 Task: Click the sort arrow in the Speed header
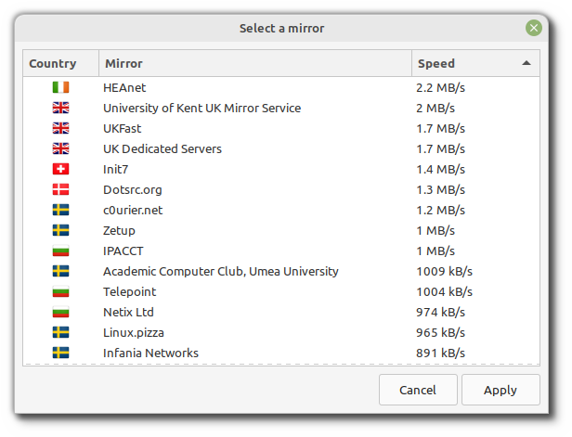(x=526, y=64)
